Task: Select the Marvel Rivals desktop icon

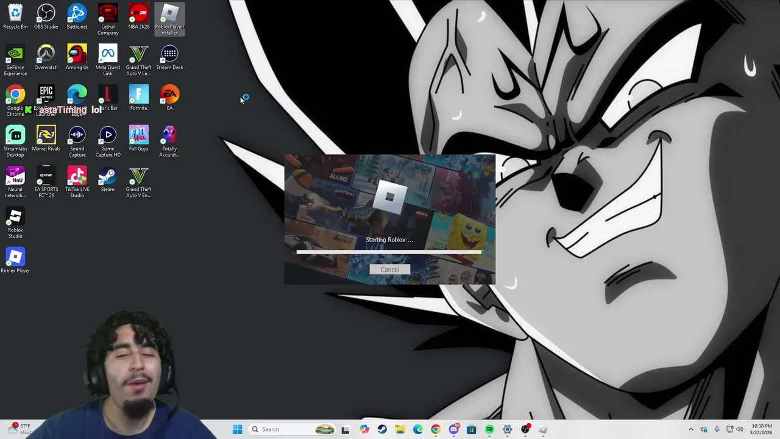Action: pos(46,138)
